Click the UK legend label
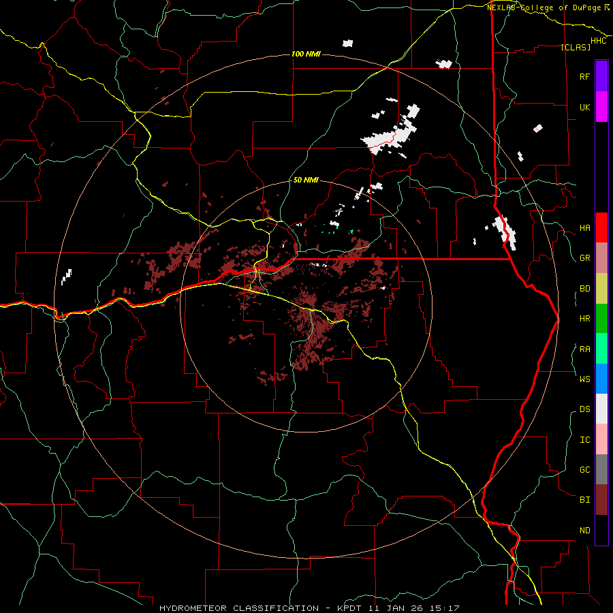This screenshot has height=613, width=613. click(584, 107)
